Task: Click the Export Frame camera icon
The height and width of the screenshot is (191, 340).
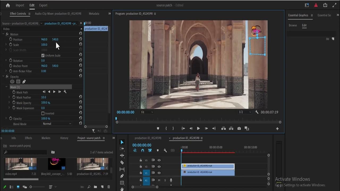Action: (x=239, y=128)
